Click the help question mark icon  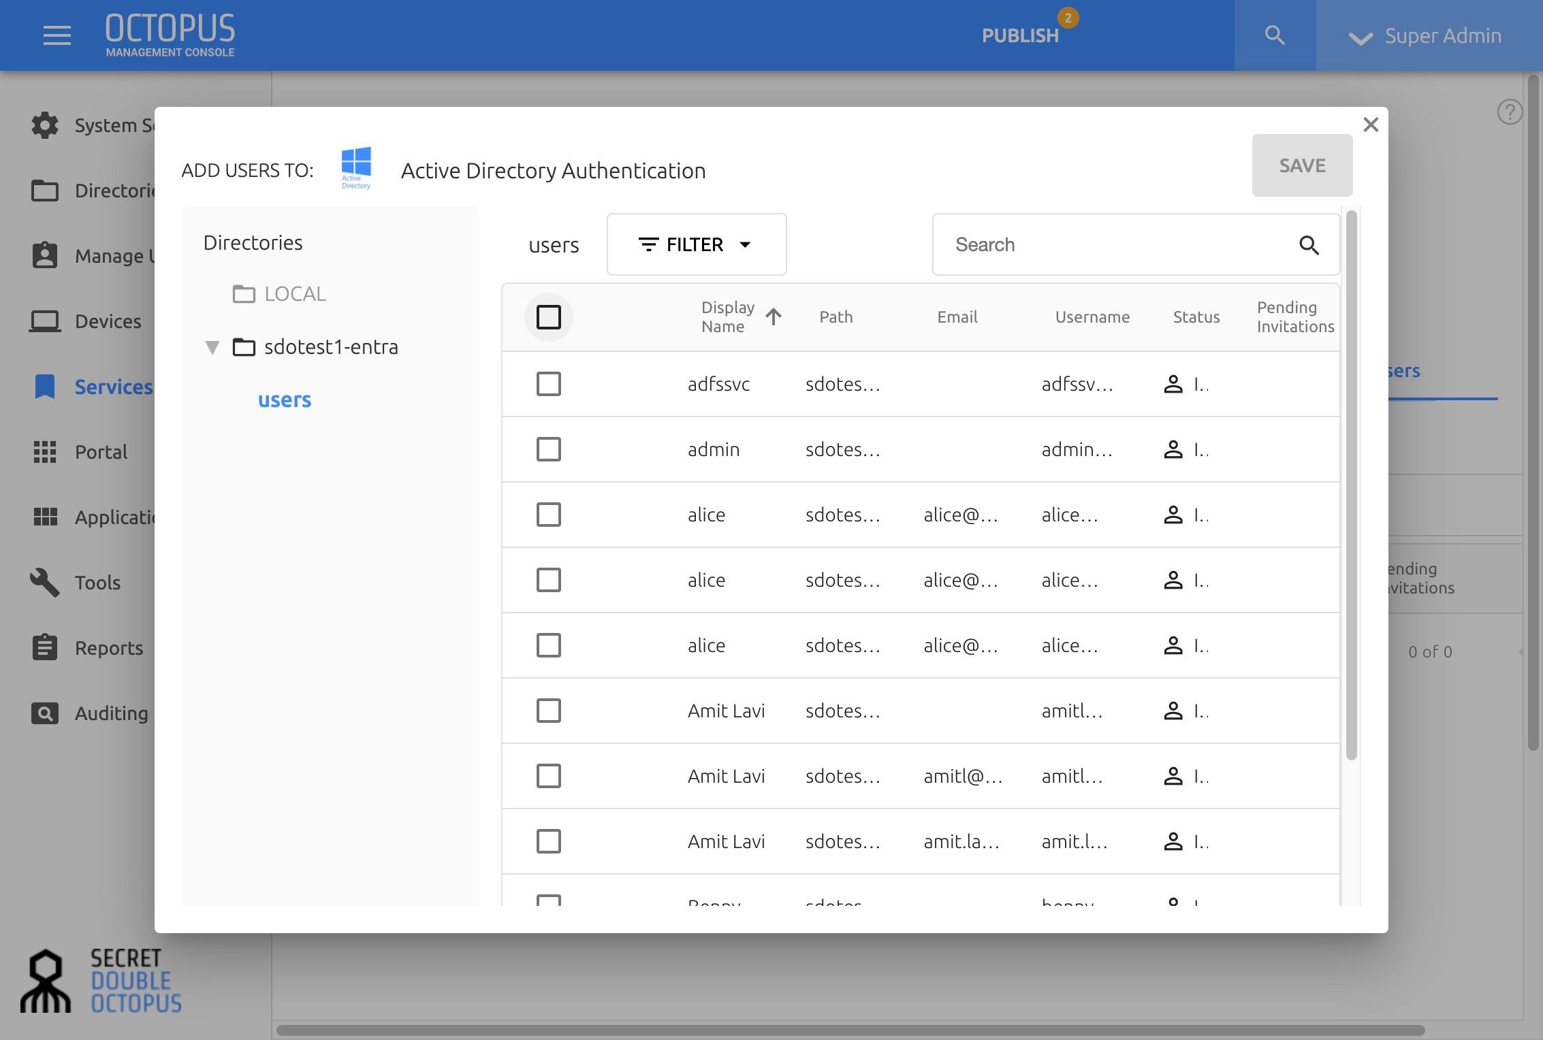pos(1510,112)
